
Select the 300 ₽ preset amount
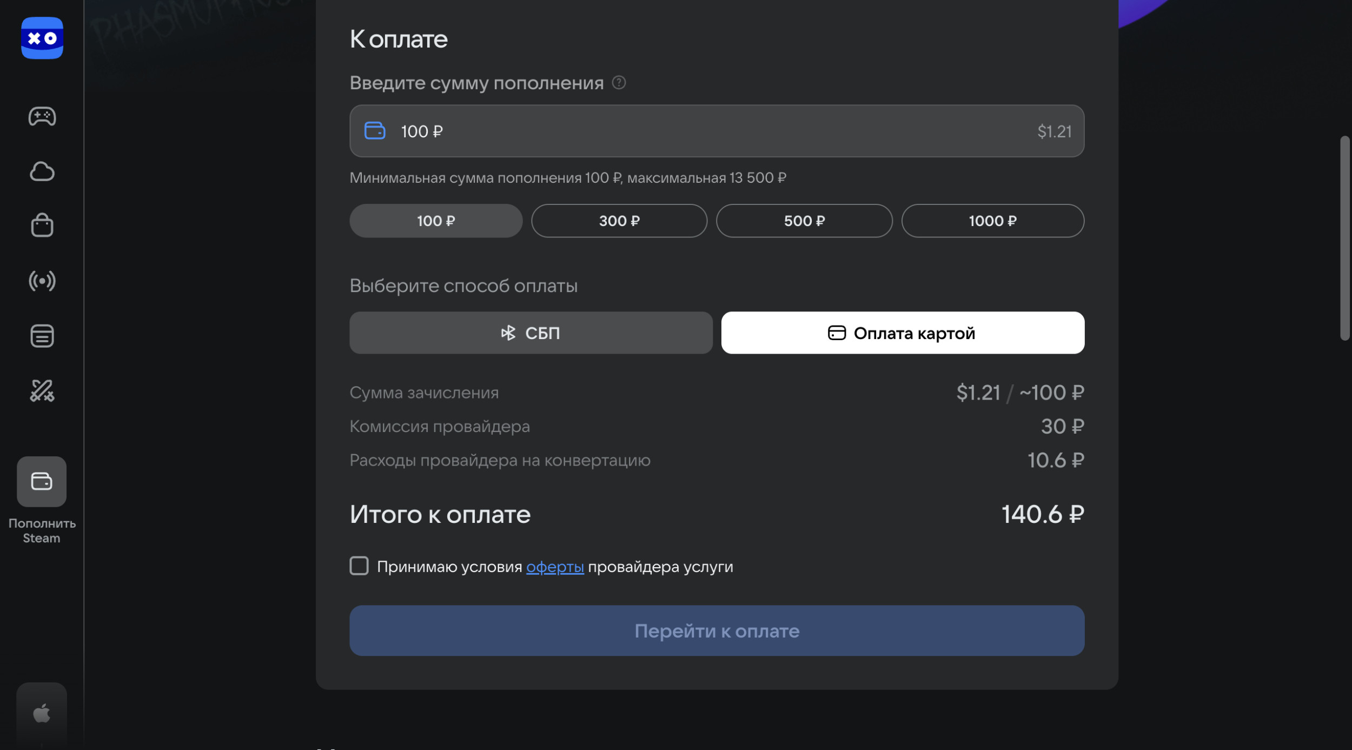pyautogui.click(x=619, y=221)
